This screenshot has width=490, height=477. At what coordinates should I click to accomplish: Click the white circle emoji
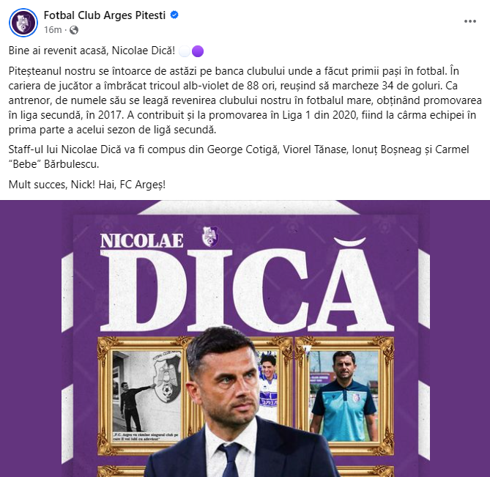tap(185, 51)
